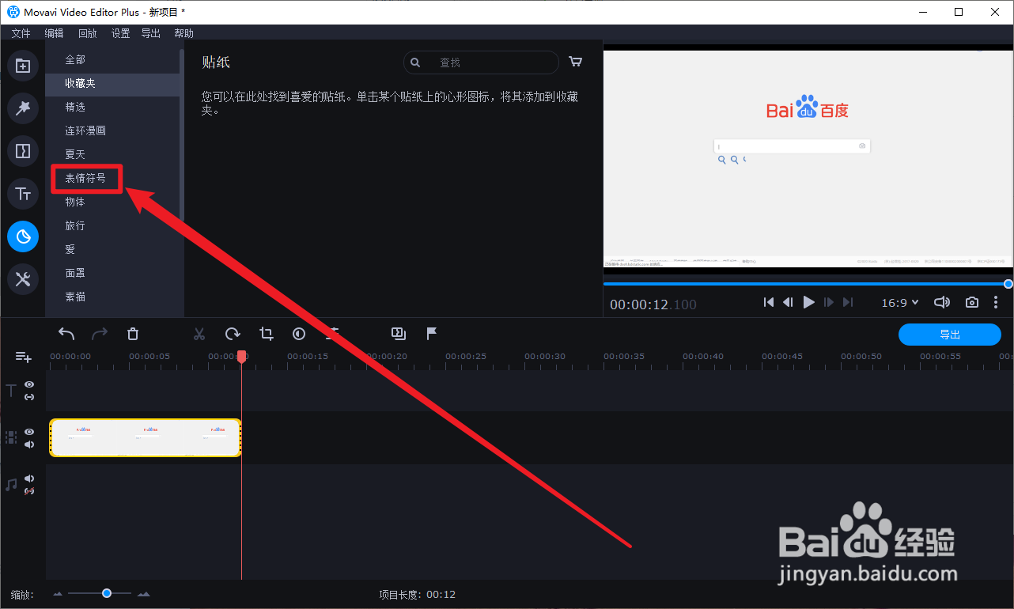1014x609 pixels.
Task: Take a snapshot with camera icon
Action: coord(972,302)
